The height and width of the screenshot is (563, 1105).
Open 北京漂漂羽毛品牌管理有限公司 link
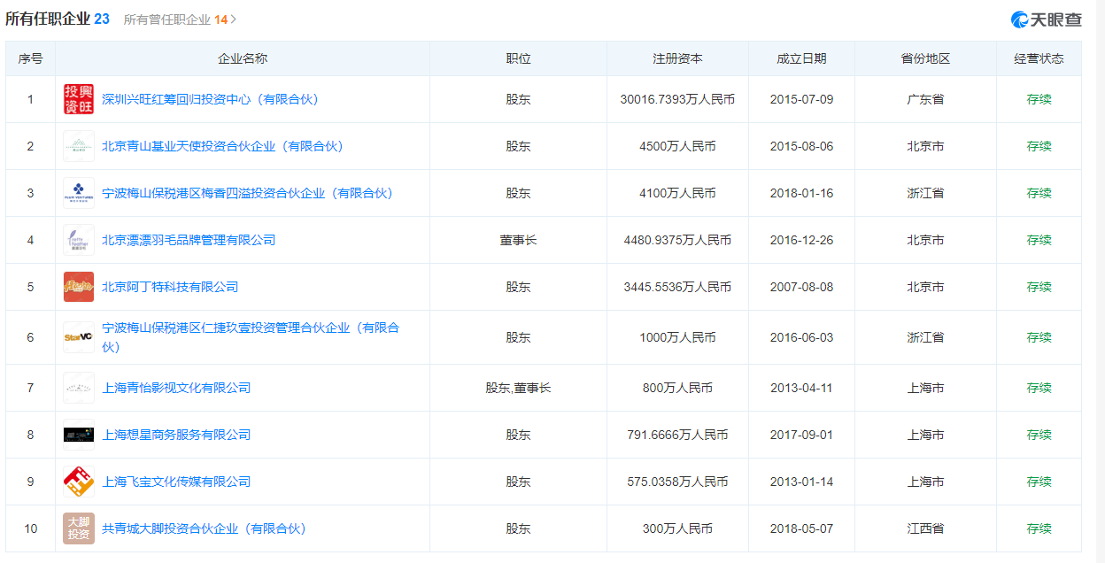click(x=189, y=240)
